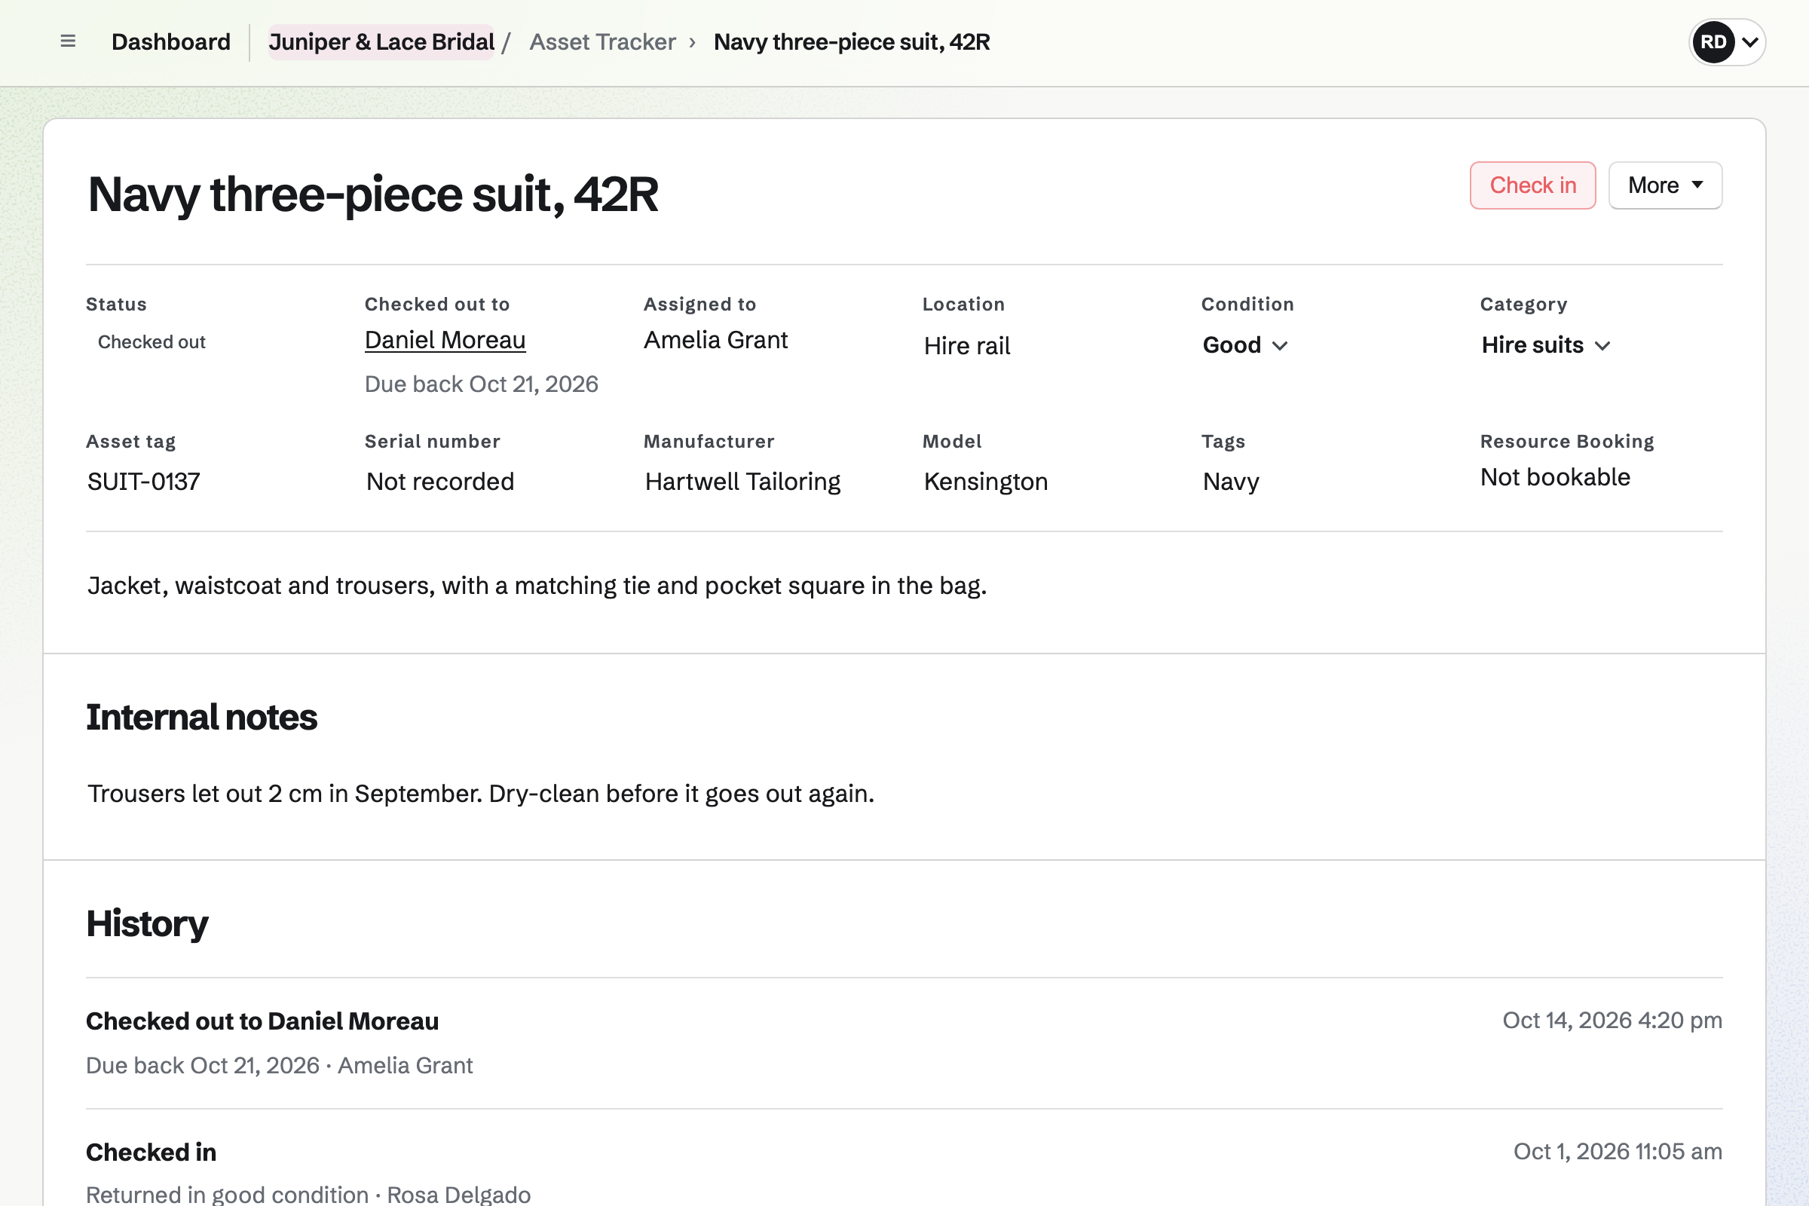
Task: Click the Navy tag
Action: (x=1231, y=482)
